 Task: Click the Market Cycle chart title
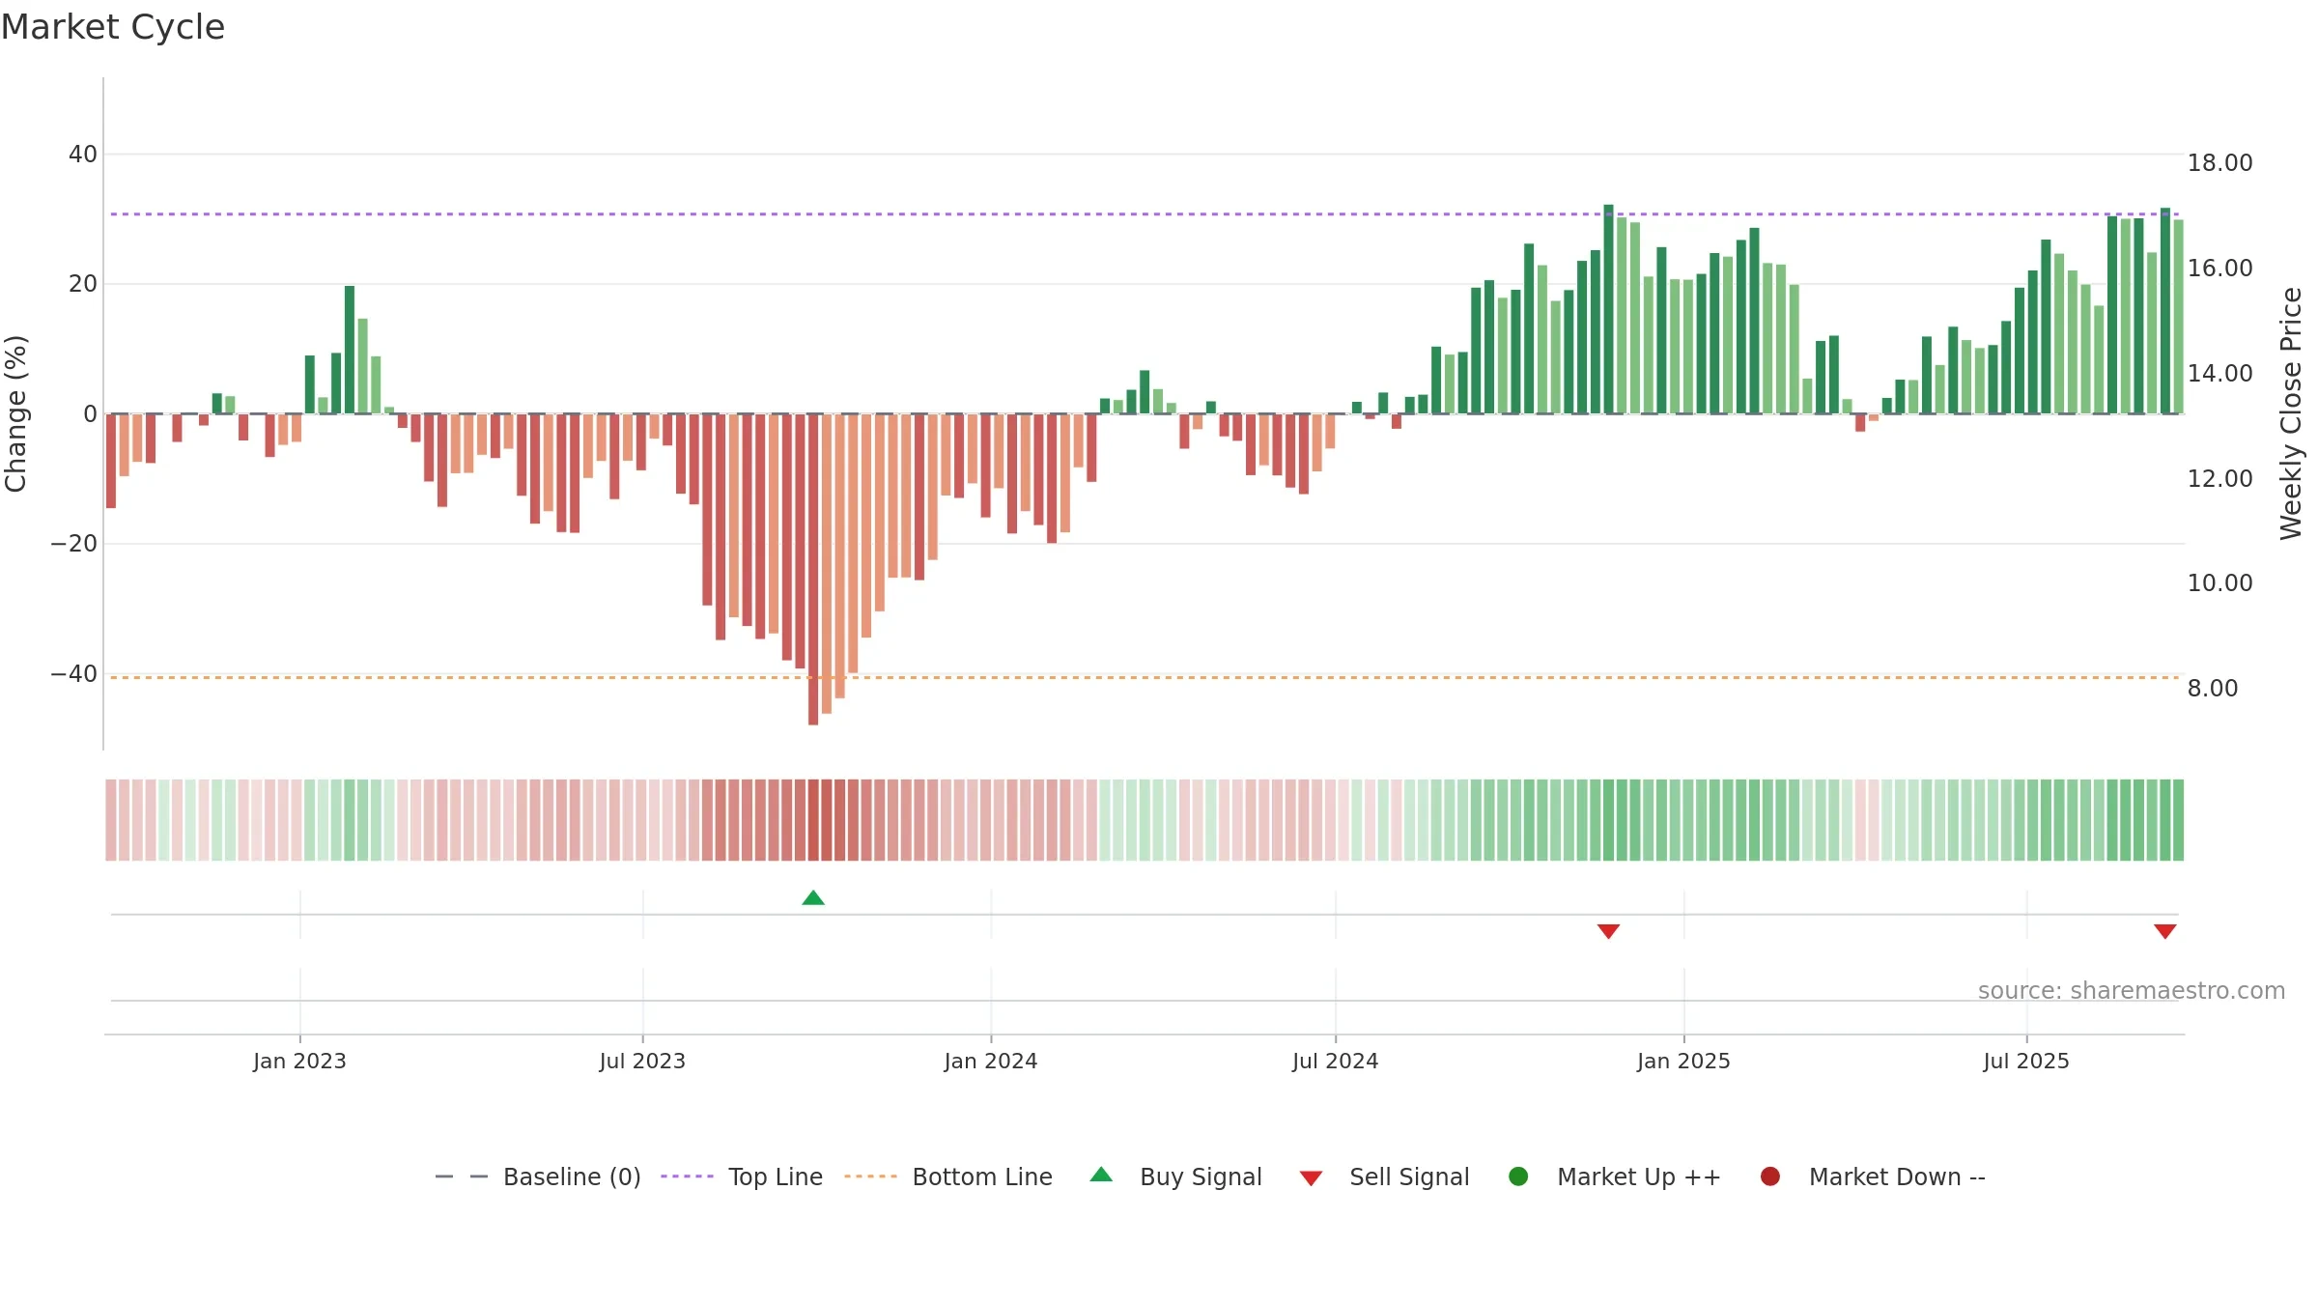click(x=113, y=27)
